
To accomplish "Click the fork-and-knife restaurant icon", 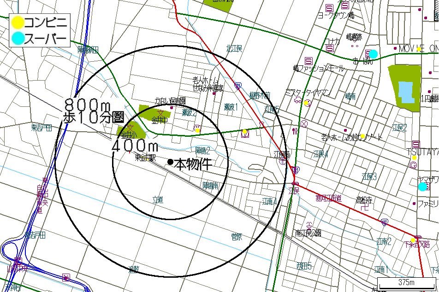I will 295,131.
